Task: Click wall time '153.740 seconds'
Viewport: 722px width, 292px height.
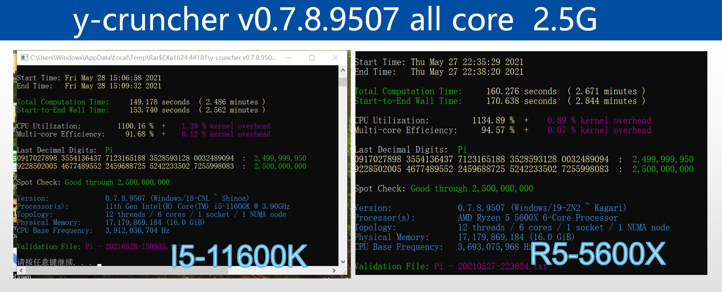Action: tap(160, 110)
